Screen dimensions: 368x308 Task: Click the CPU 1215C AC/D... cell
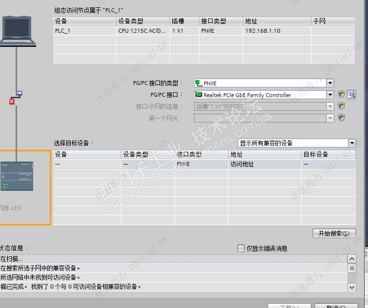pos(143,31)
